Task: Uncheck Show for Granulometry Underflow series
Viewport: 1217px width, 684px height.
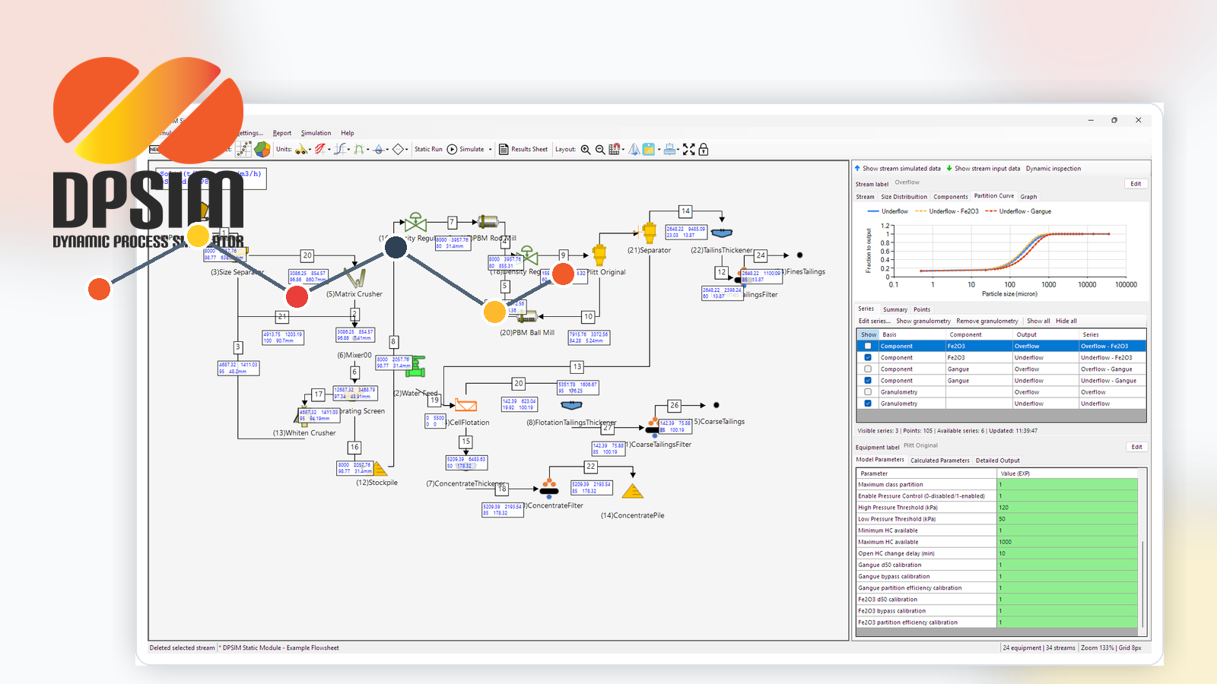Action: click(868, 403)
